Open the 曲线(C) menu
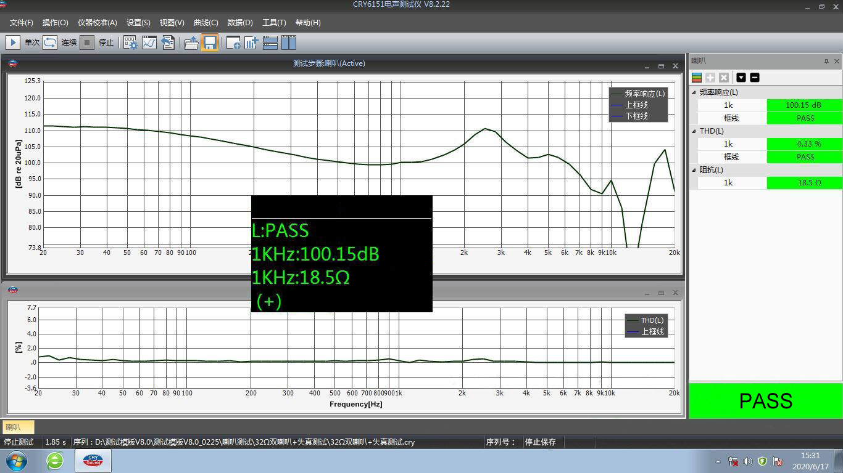This screenshot has width=843, height=473. click(206, 23)
